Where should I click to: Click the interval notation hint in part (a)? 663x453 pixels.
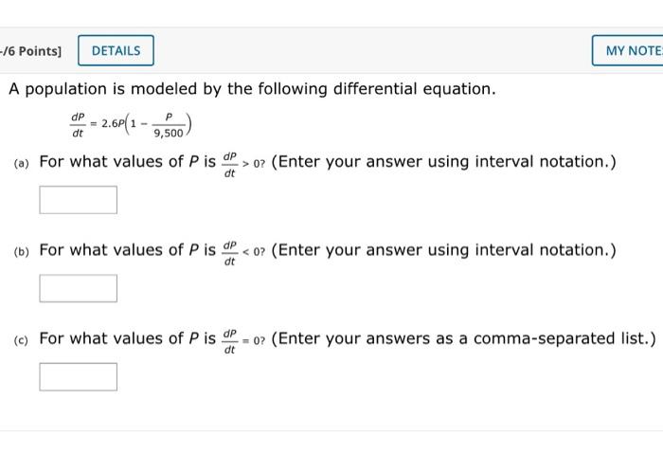pos(443,162)
